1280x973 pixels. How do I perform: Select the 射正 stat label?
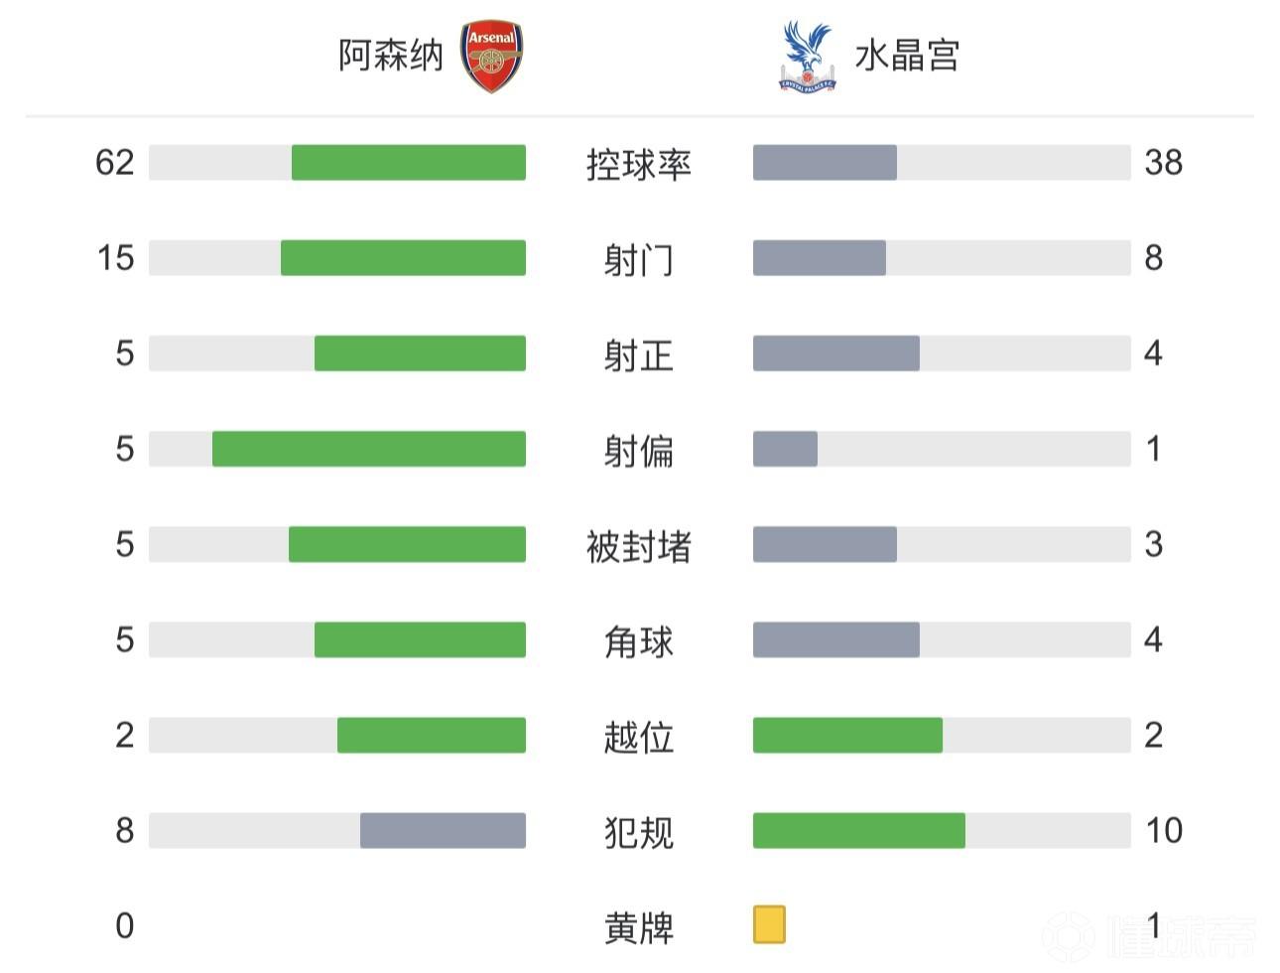click(638, 354)
